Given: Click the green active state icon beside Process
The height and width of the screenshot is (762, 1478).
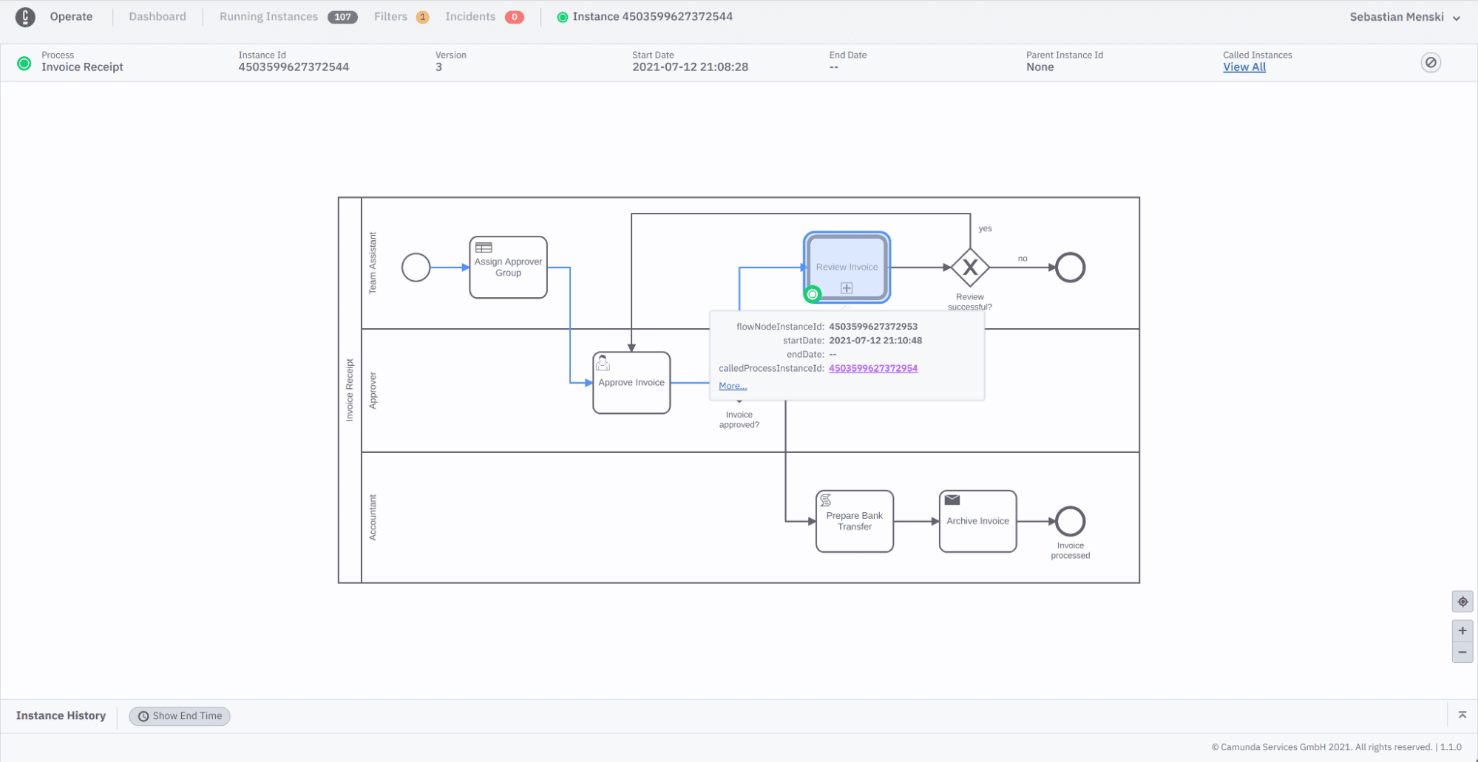Looking at the screenshot, I should click(24, 64).
